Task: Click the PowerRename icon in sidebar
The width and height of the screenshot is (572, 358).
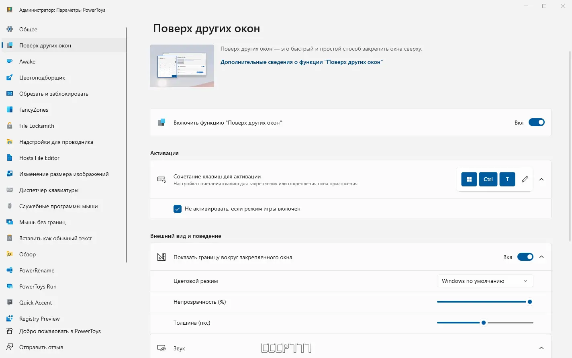Action: (10, 270)
